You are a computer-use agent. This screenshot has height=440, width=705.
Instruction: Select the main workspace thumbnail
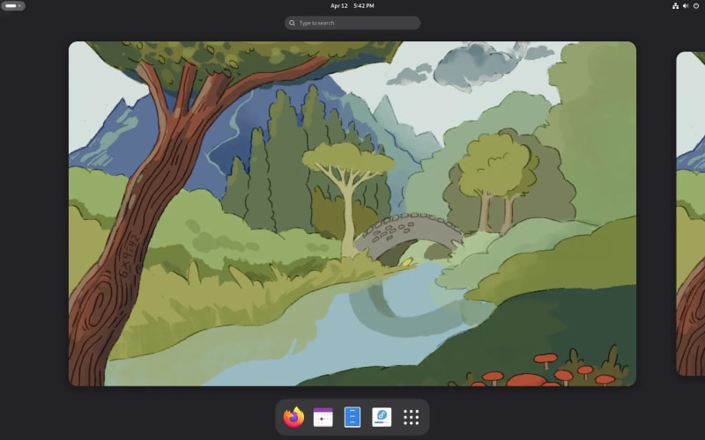coord(352,214)
